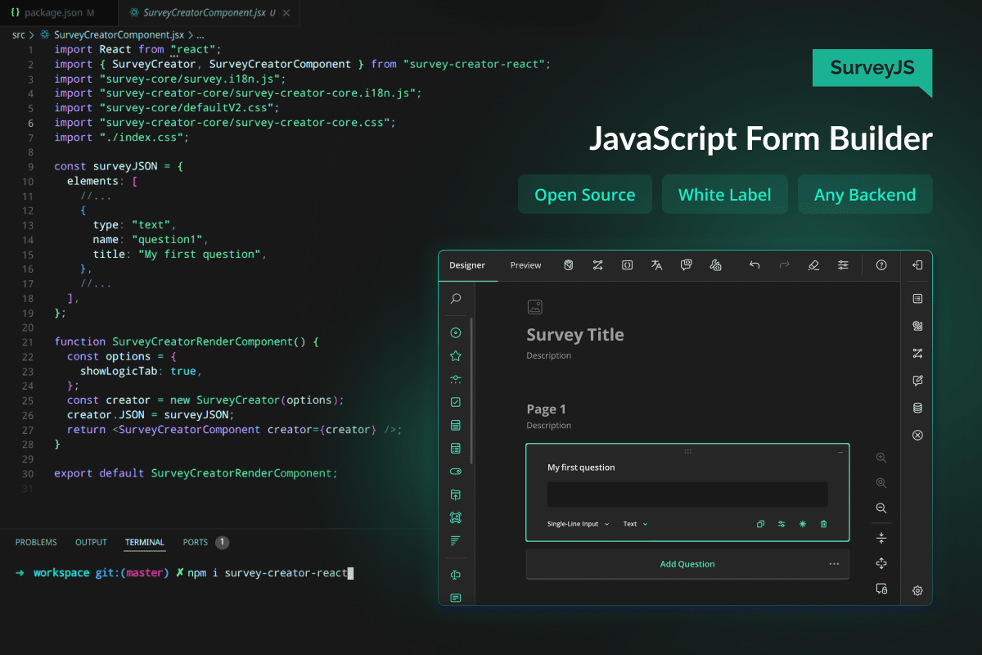Open the Single-Line Input type dropdown
Viewport: 982px width, 655px height.
pyautogui.click(x=578, y=524)
